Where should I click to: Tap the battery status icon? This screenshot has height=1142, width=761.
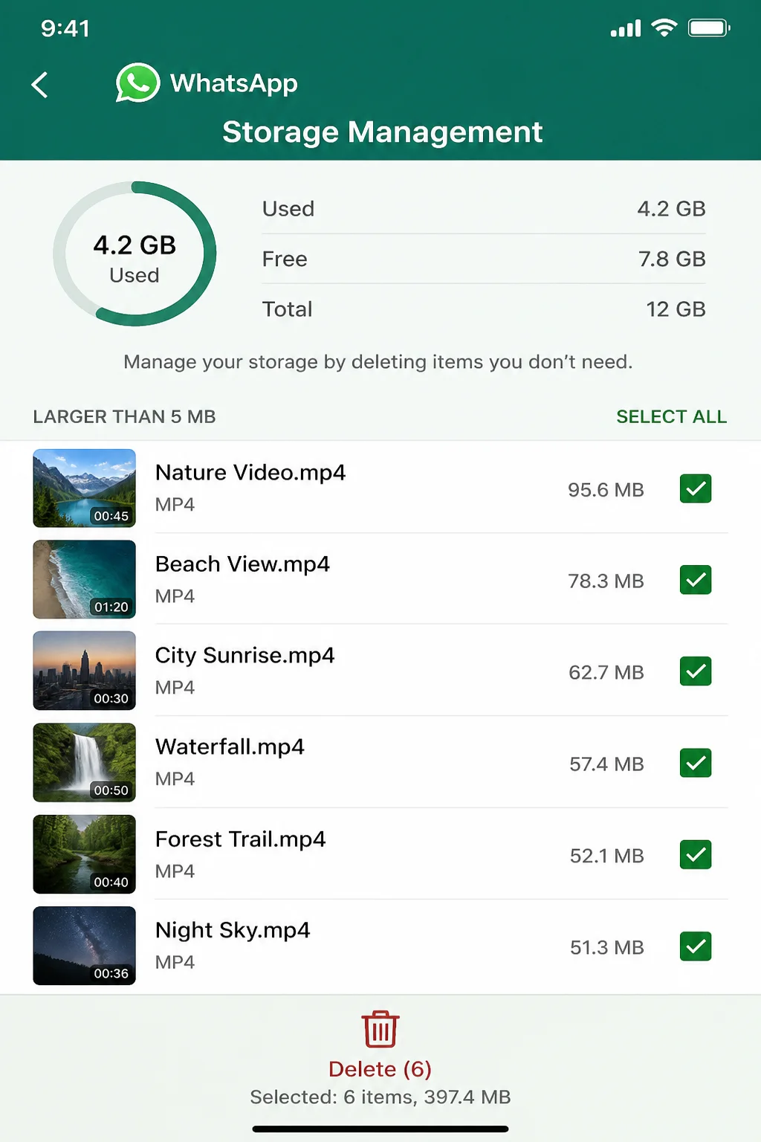click(709, 28)
